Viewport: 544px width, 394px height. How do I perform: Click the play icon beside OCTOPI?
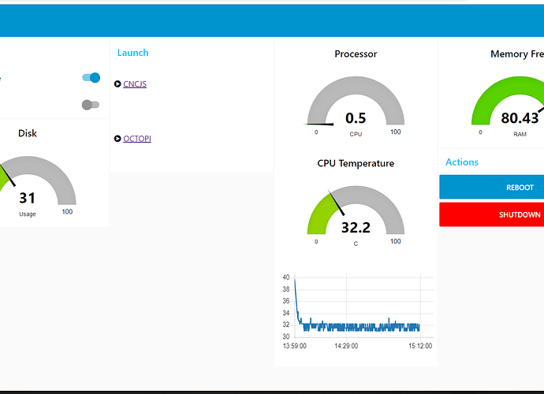point(117,139)
